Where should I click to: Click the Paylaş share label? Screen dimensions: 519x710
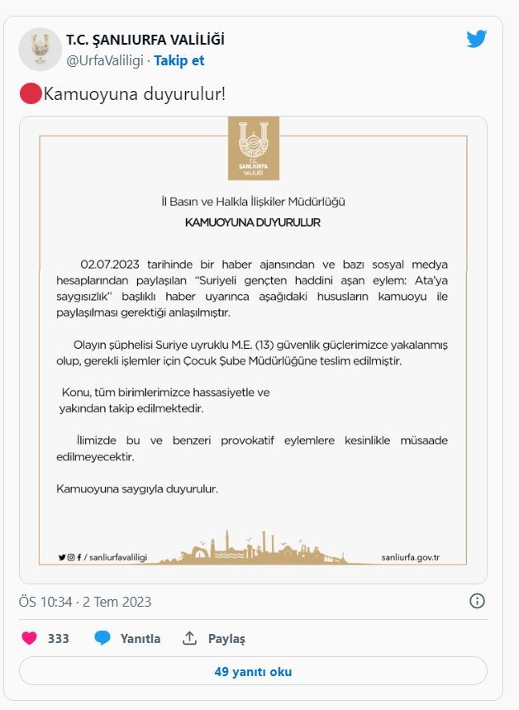point(226,638)
